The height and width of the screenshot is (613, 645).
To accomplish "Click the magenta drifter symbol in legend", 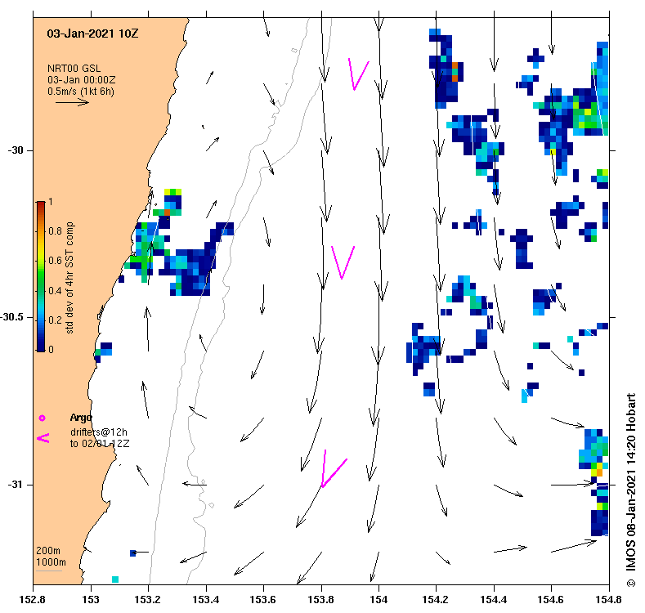I will pyautogui.click(x=43, y=438).
